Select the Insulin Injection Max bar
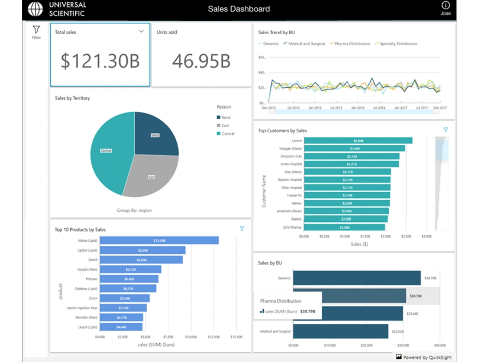This screenshot has width=482, height=362. click(123, 308)
